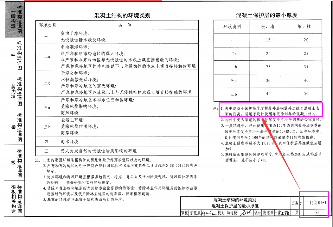Click the line '海岸环境'
Viewport: 333px width, 227px height.
pyautogui.click(x=70, y=133)
